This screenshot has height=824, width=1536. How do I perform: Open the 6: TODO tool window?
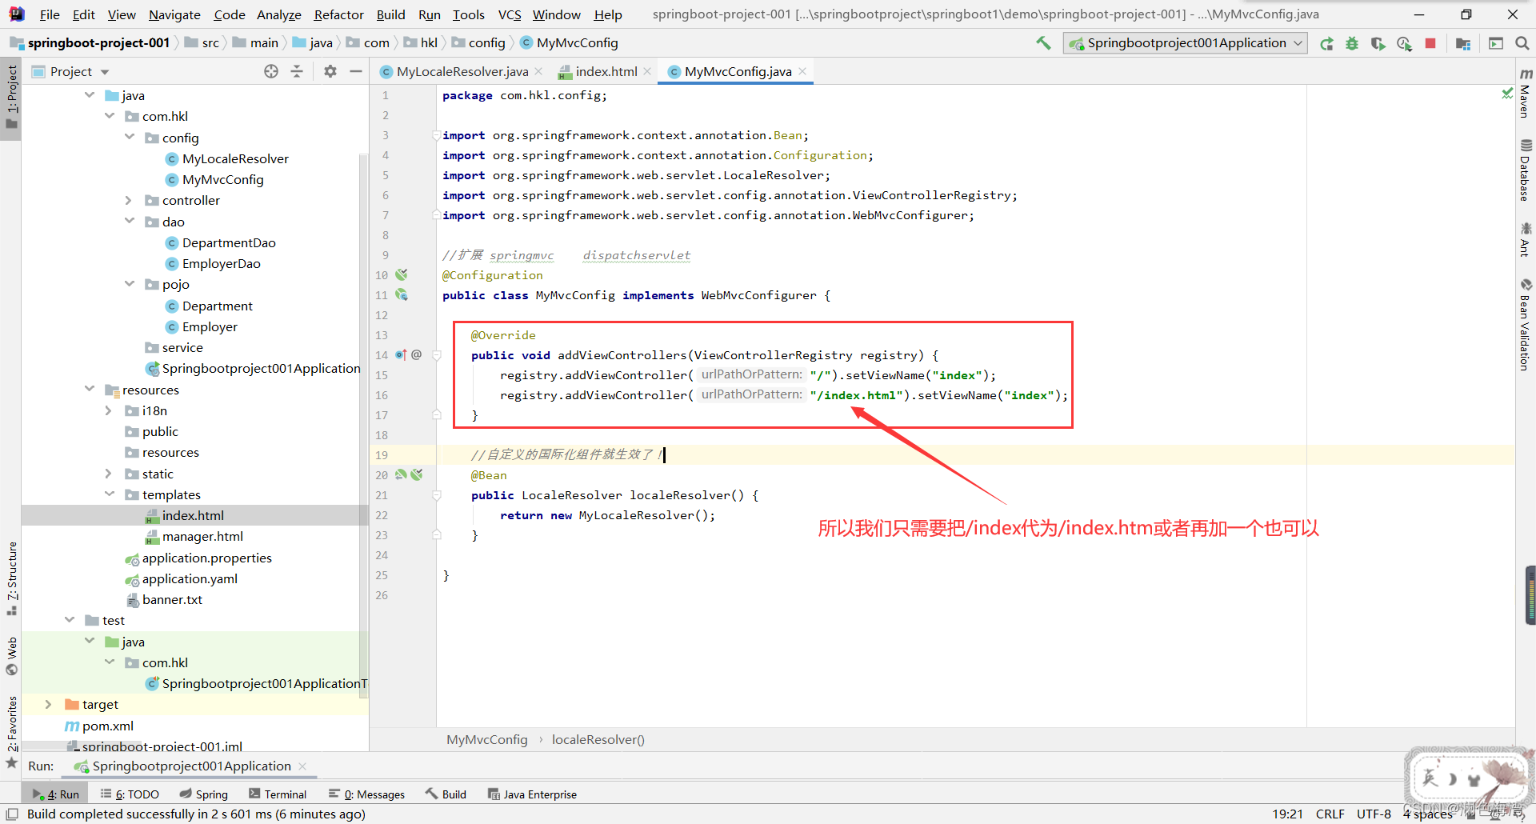130,794
